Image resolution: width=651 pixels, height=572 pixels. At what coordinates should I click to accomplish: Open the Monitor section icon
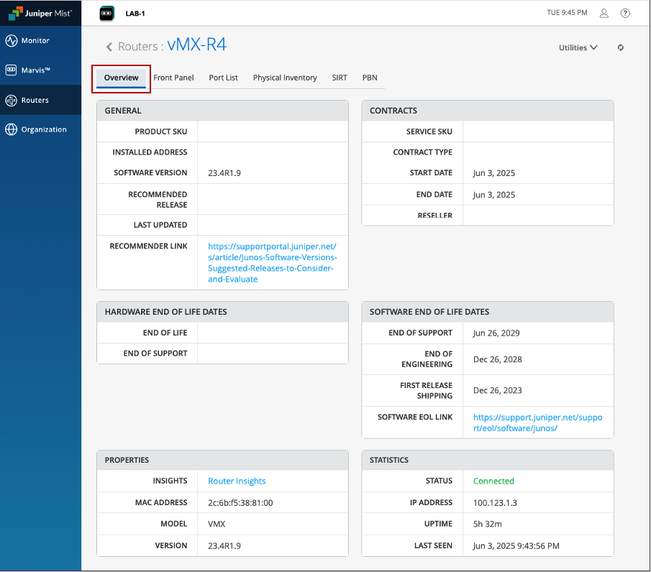pos(11,41)
